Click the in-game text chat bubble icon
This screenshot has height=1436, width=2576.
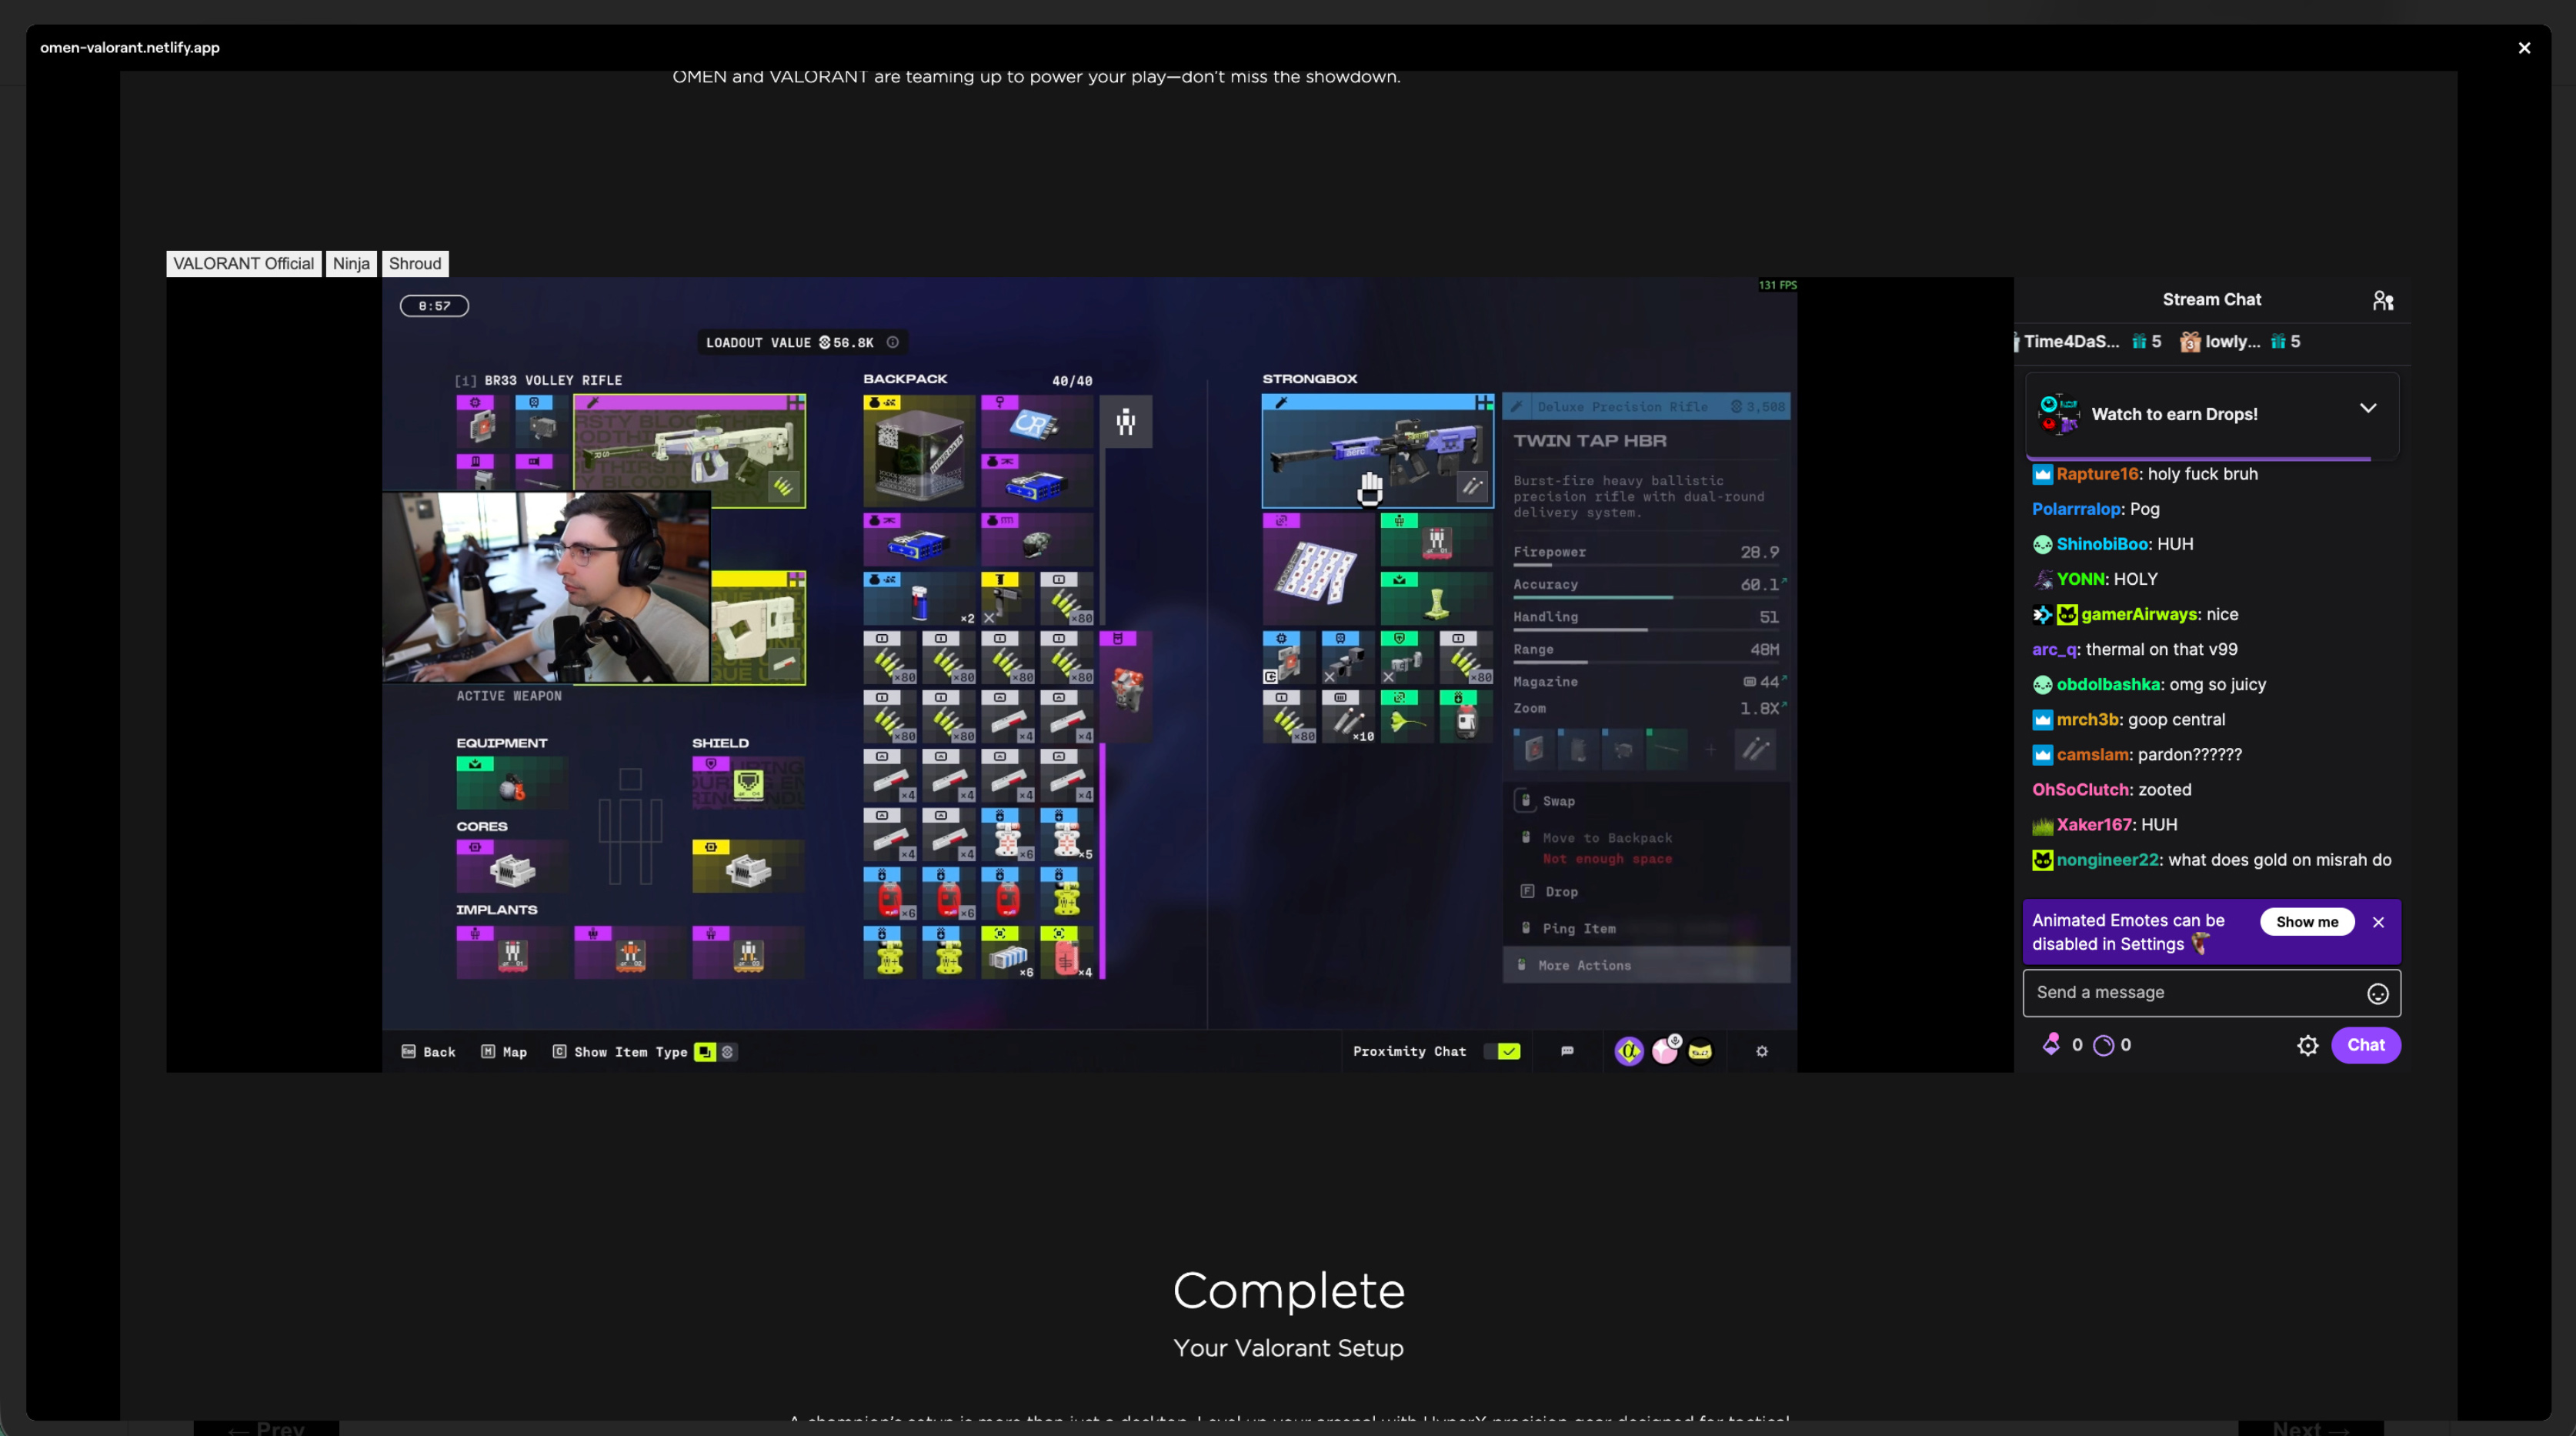[x=1567, y=1051]
